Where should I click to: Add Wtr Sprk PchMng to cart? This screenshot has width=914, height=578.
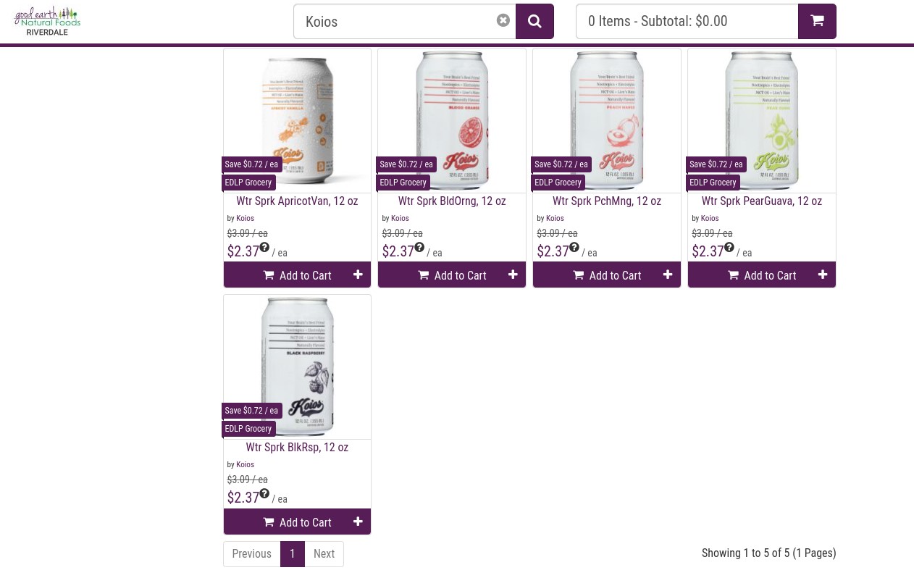pyautogui.click(x=607, y=275)
